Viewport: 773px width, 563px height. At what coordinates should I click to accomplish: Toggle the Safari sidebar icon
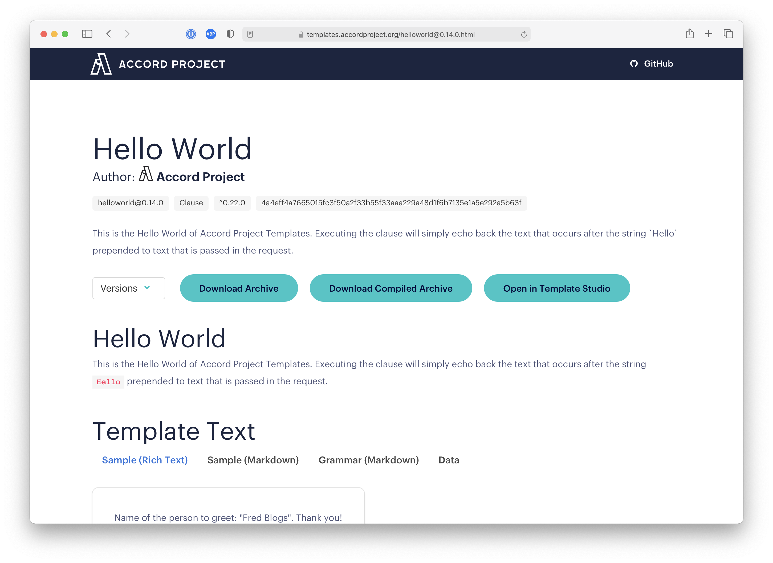(x=87, y=34)
